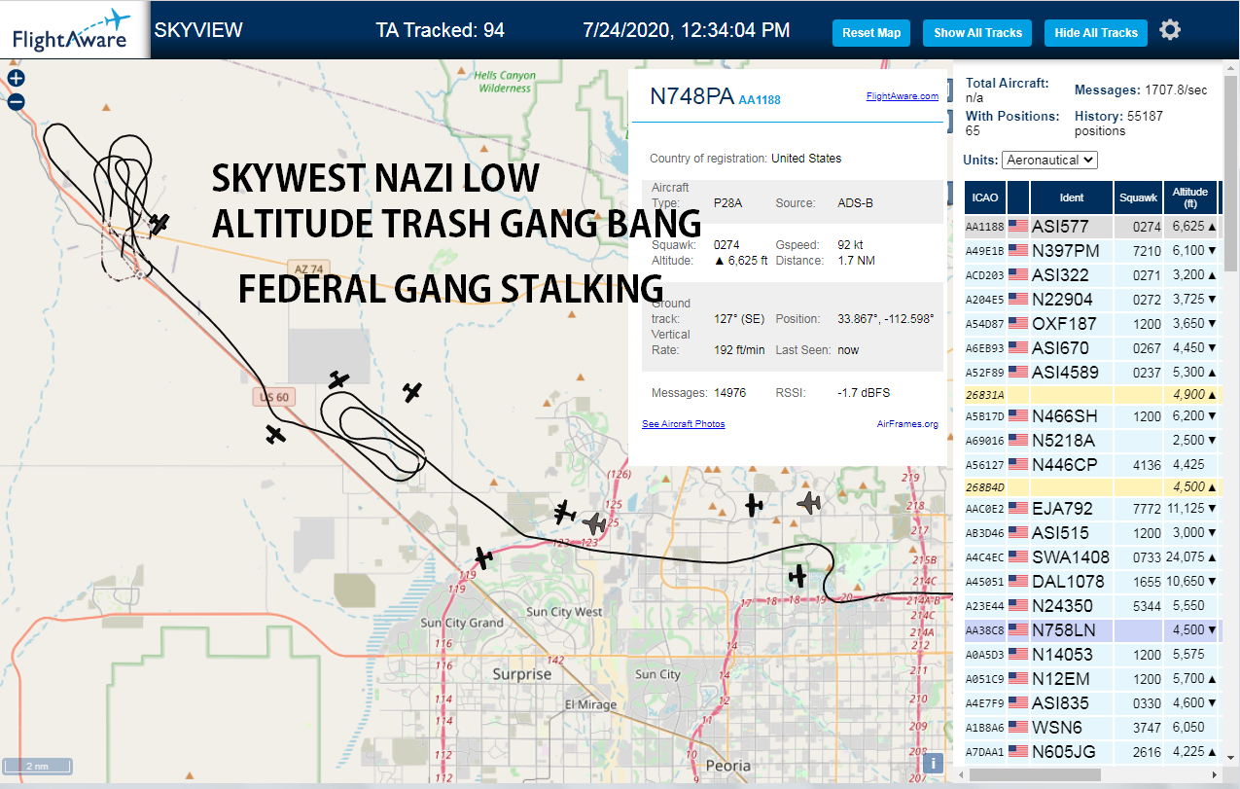Sort the table by Altitude (ft) column

pos(1189,197)
